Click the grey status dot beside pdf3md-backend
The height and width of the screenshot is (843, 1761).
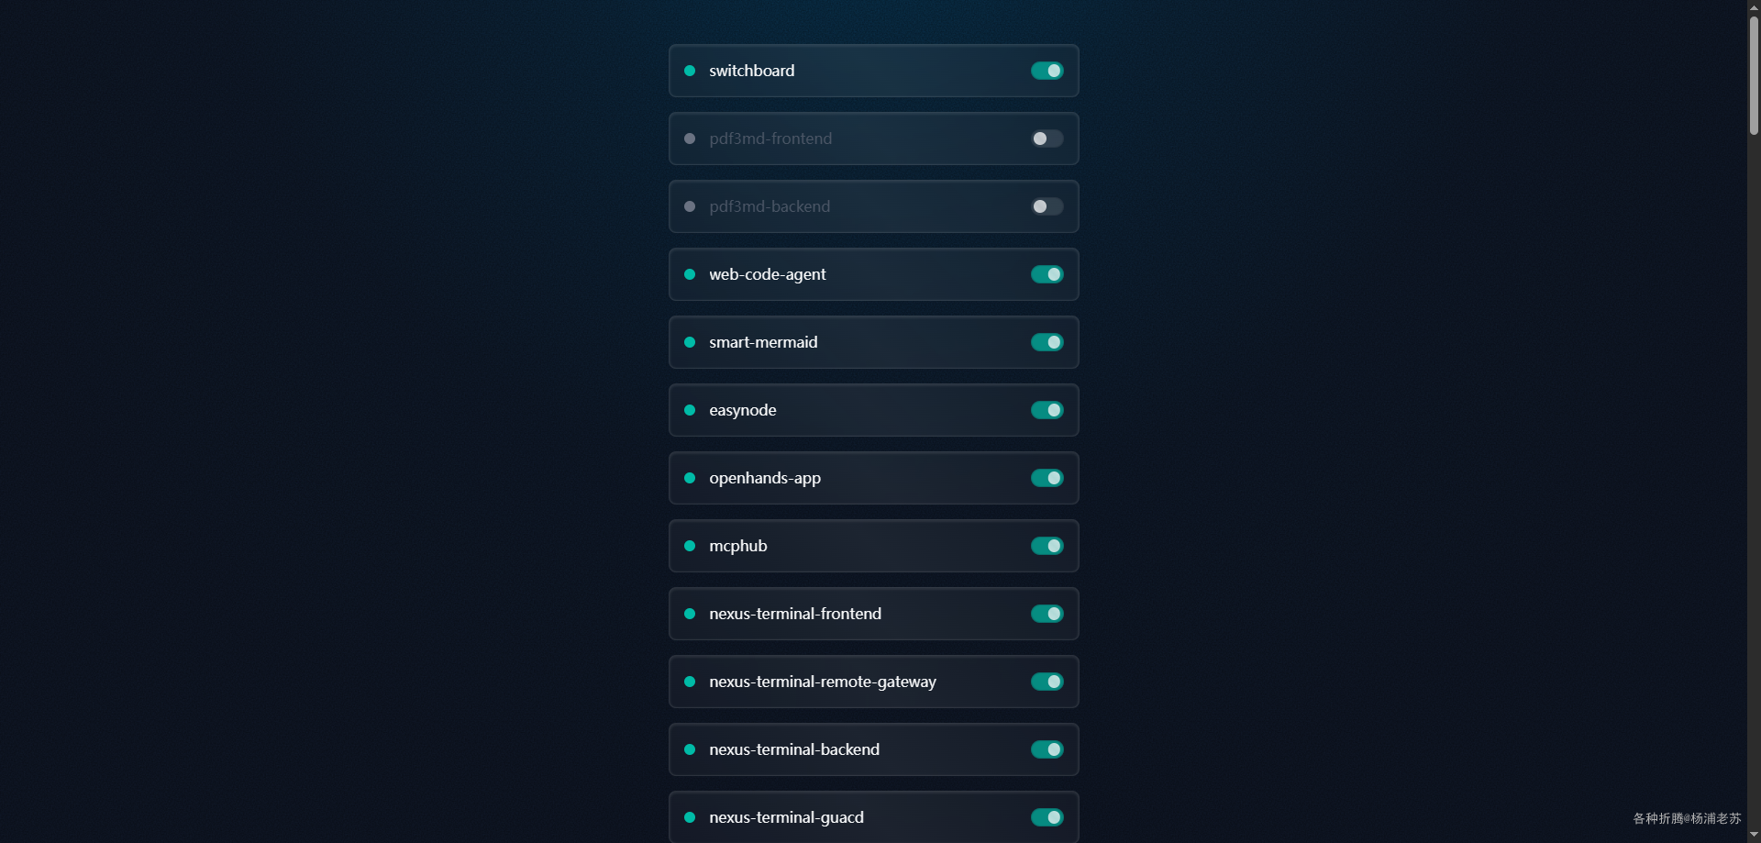point(690,206)
